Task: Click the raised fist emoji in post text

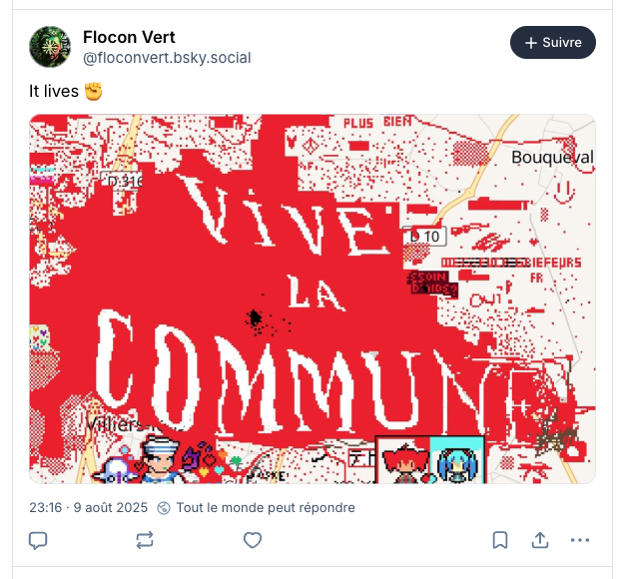Action: [x=94, y=91]
